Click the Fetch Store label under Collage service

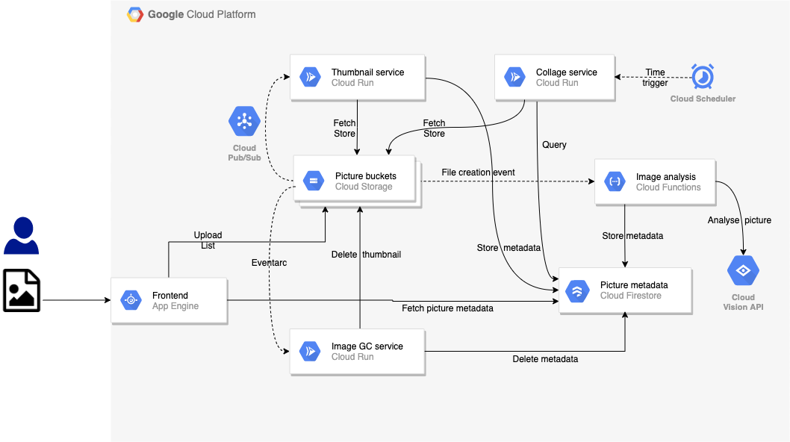pyautogui.click(x=434, y=128)
